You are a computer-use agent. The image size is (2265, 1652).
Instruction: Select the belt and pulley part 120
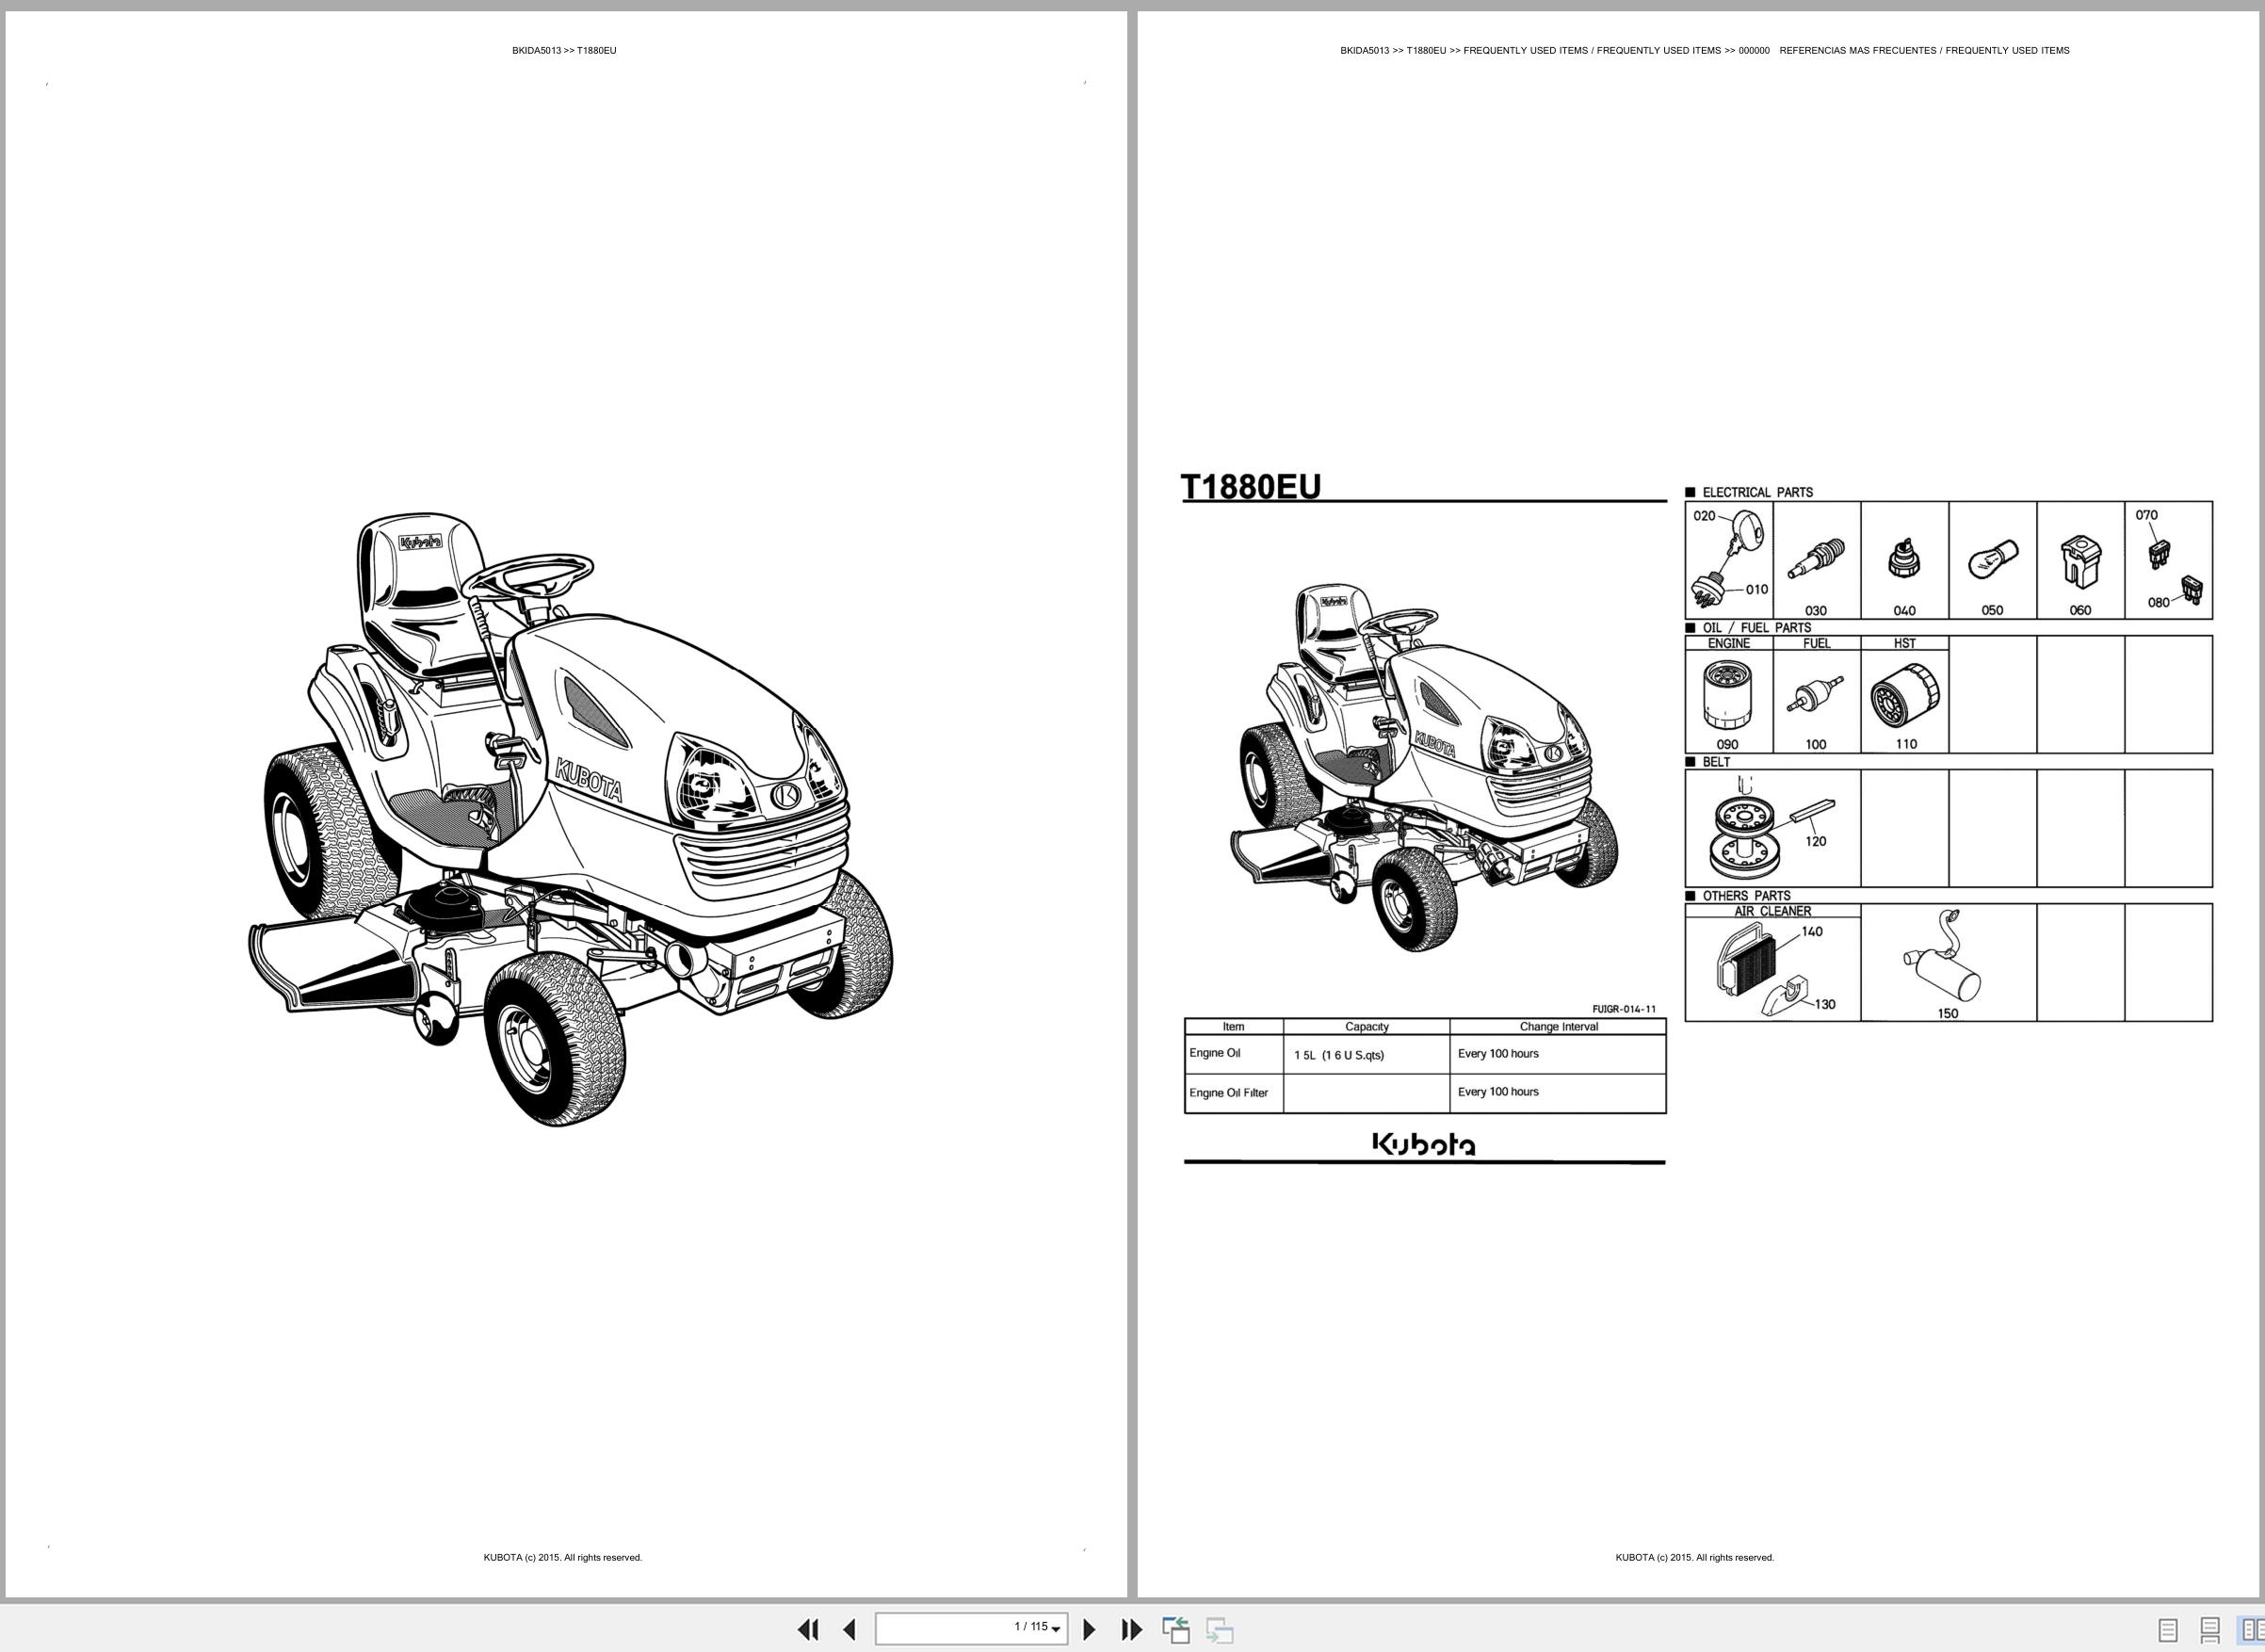click(x=1773, y=828)
